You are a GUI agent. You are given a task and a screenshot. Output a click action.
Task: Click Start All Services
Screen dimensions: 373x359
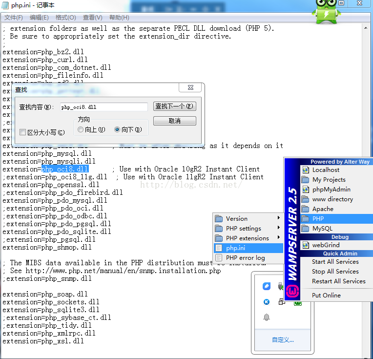[x=335, y=262]
